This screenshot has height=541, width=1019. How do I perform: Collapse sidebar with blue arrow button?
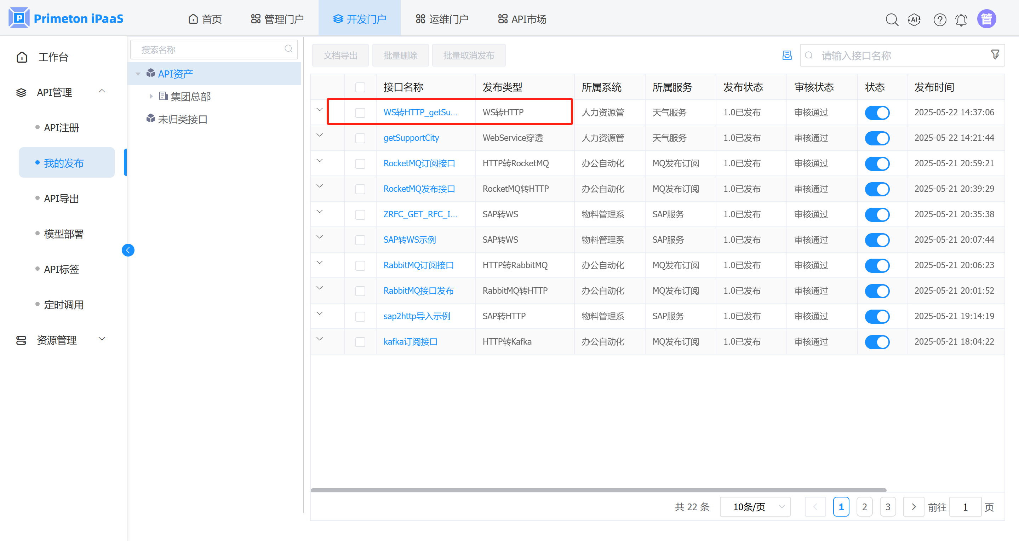click(x=128, y=250)
